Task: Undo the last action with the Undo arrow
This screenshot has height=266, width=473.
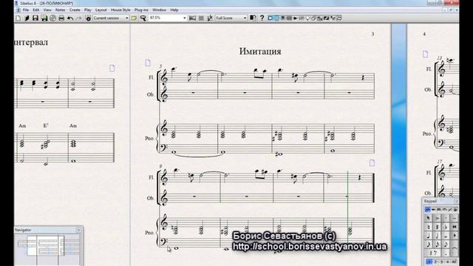Action: pyautogui.click(x=70, y=18)
